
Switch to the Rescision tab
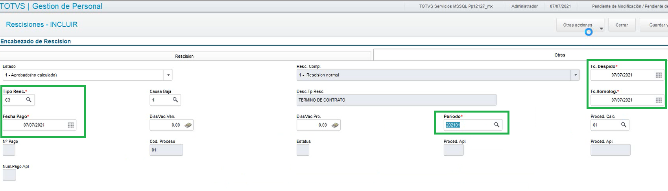coord(185,56)
